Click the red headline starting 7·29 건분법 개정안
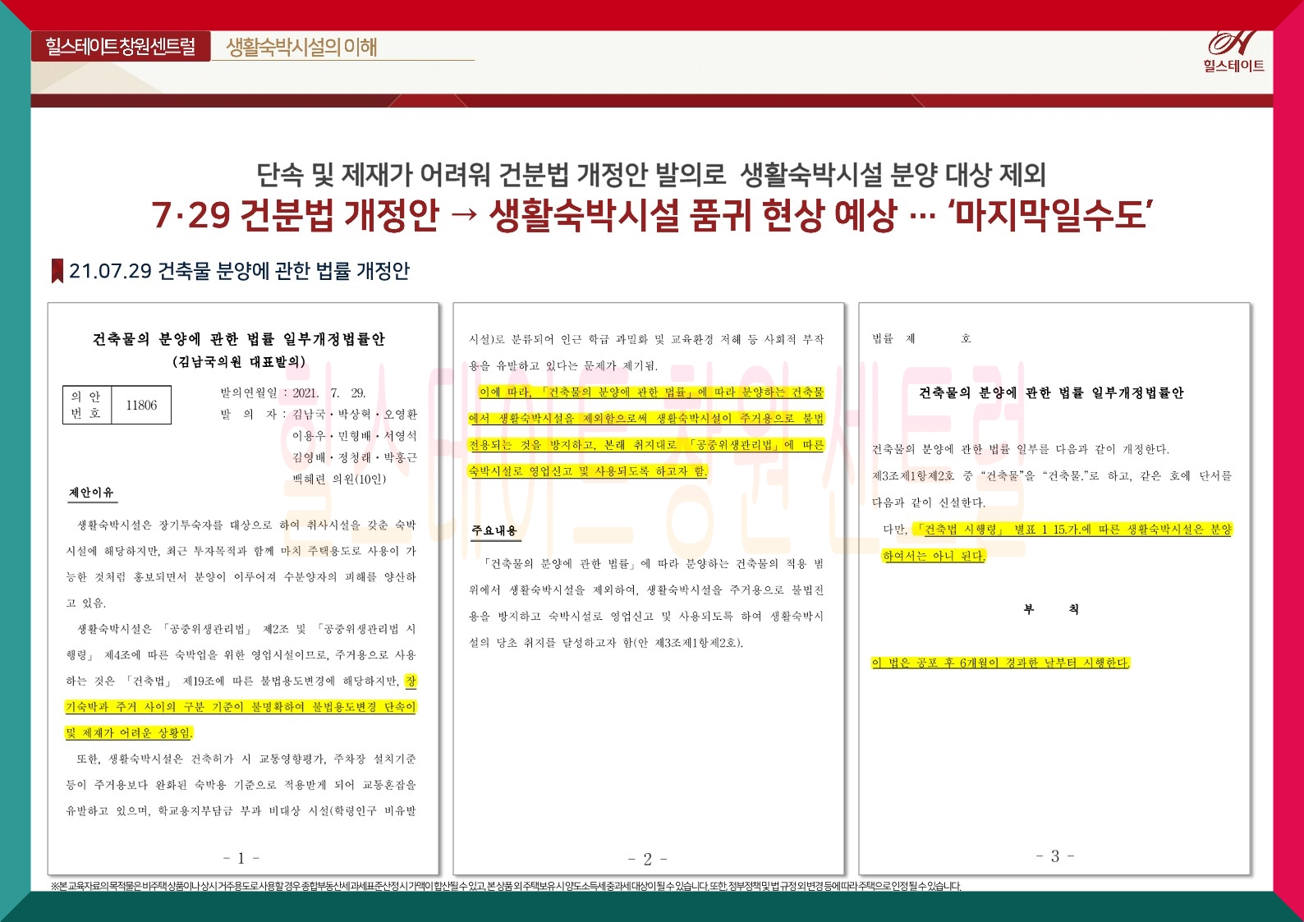Screen dimensions: 1304x922 tap(652, 215)
